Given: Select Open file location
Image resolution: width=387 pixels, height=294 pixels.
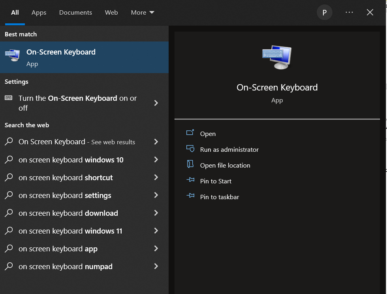Looking at the screenshot, I should pos(225,165).
